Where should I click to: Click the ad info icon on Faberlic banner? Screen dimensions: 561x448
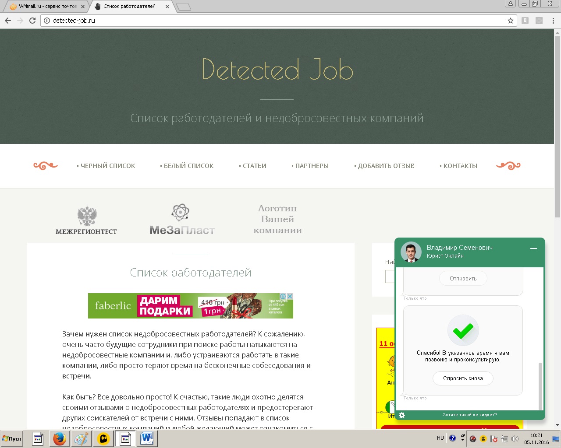283,297
